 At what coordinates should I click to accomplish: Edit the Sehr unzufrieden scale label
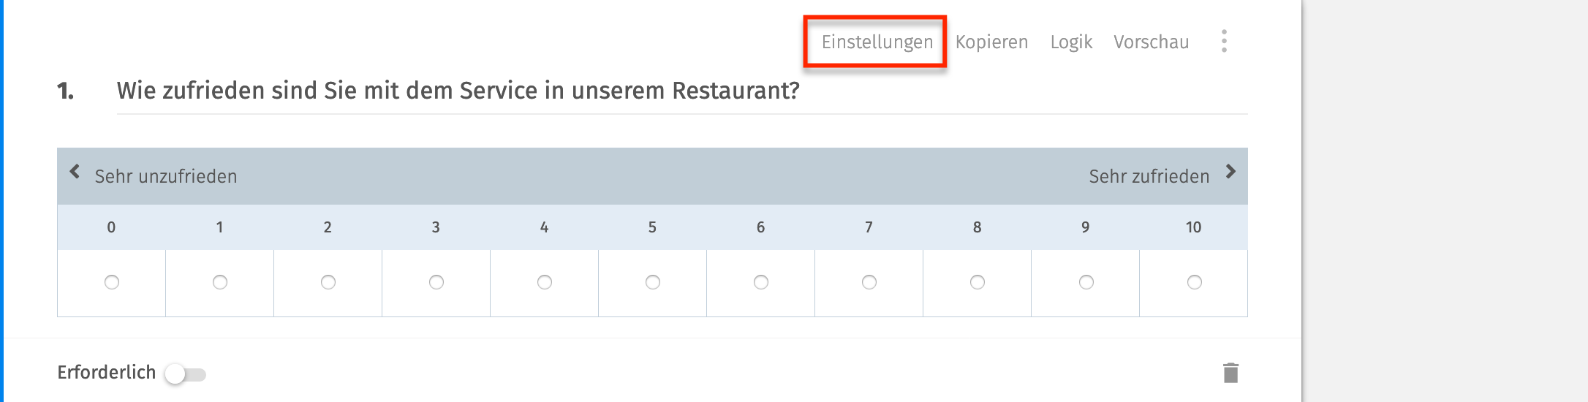click(x=166, y=176)
